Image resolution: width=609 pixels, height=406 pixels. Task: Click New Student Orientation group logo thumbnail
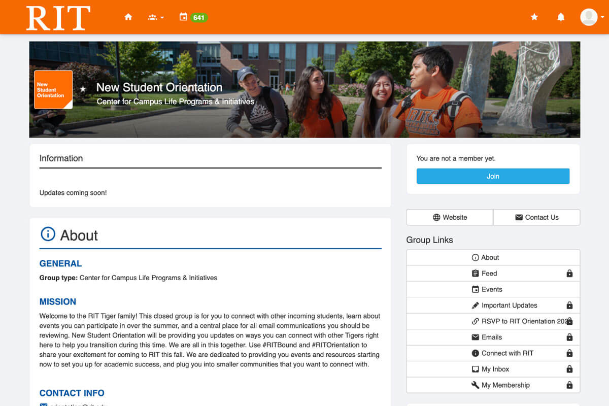click(x=53, y=89)
